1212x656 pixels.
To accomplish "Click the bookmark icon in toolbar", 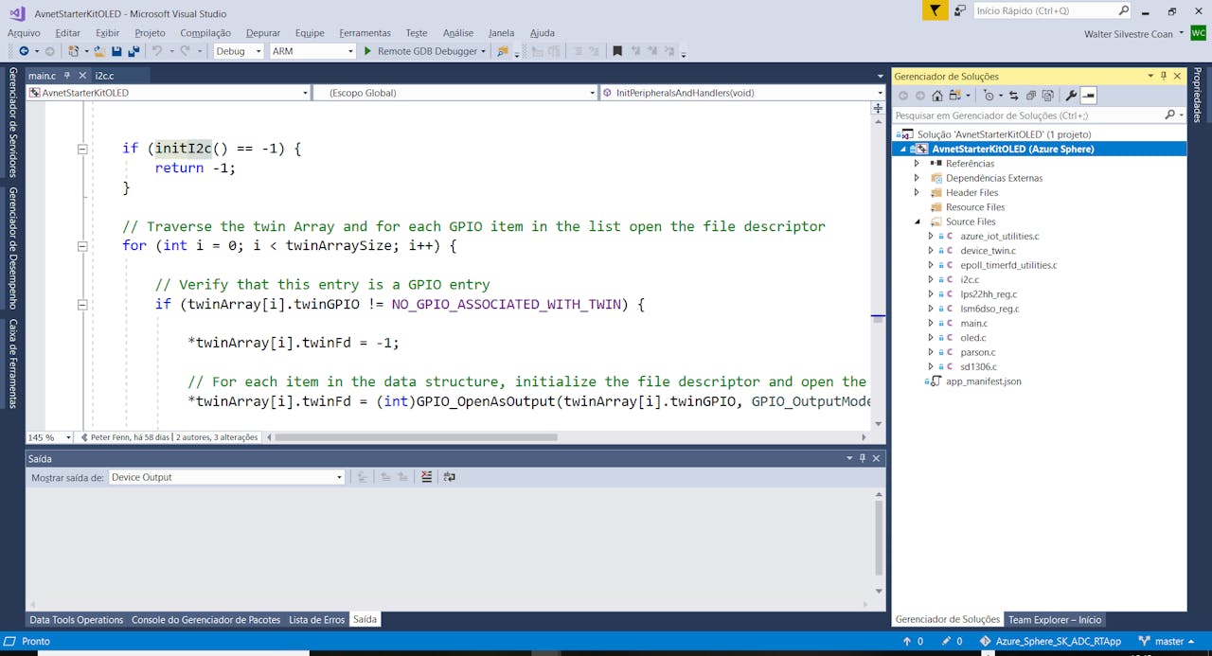I will point(617,51).
